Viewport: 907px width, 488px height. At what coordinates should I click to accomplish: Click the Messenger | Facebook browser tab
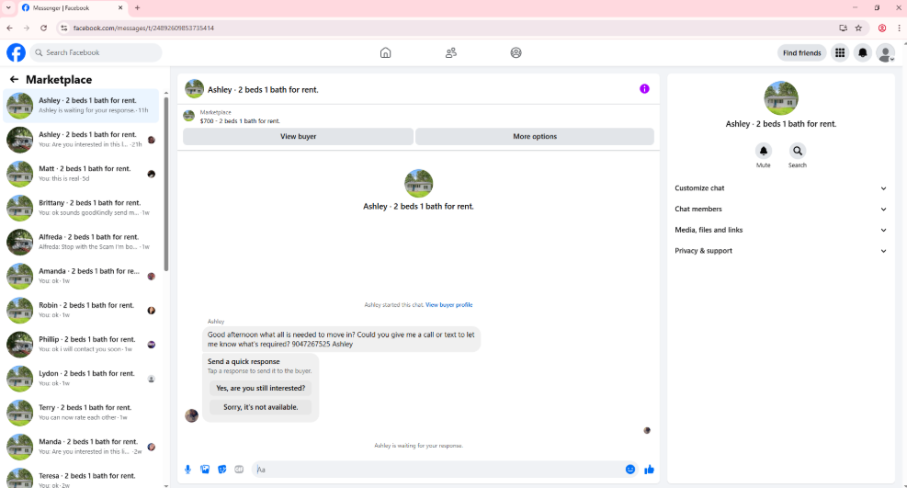(x=72, y=8)
